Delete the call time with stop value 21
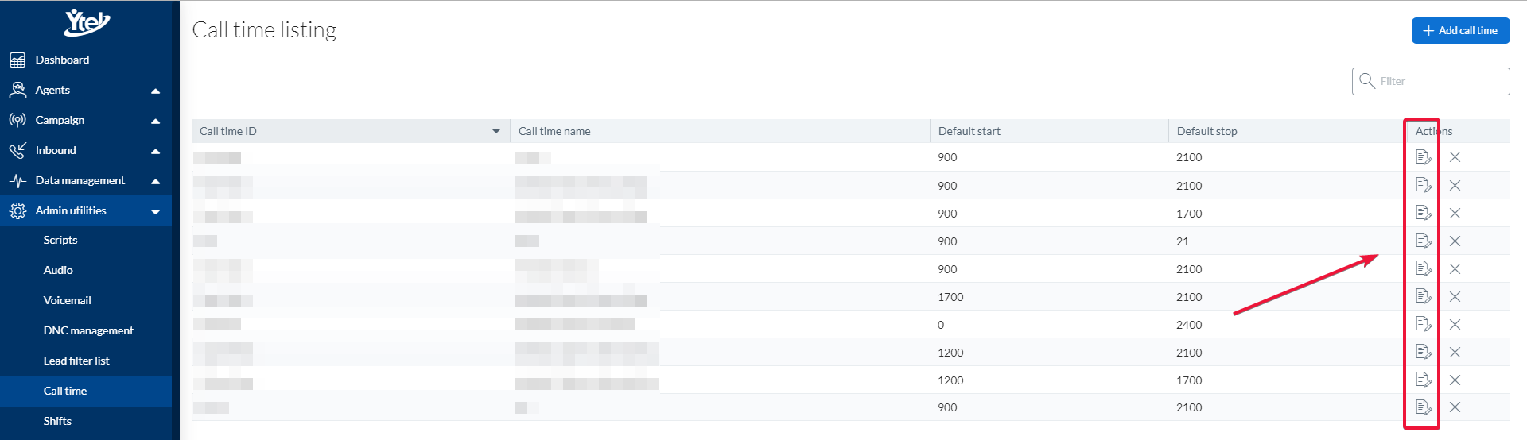This screenshot has width=1527, height=440. coord(1455,241)
